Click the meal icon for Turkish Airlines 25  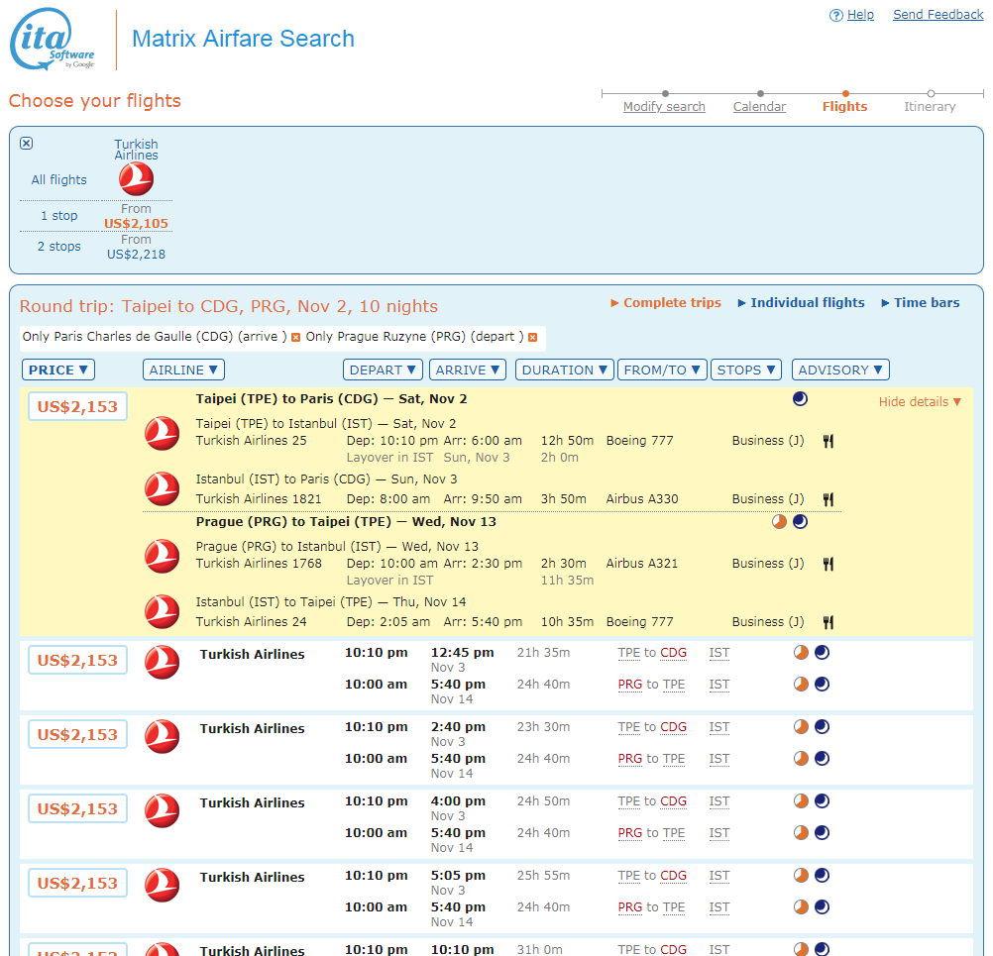[827, 441]
